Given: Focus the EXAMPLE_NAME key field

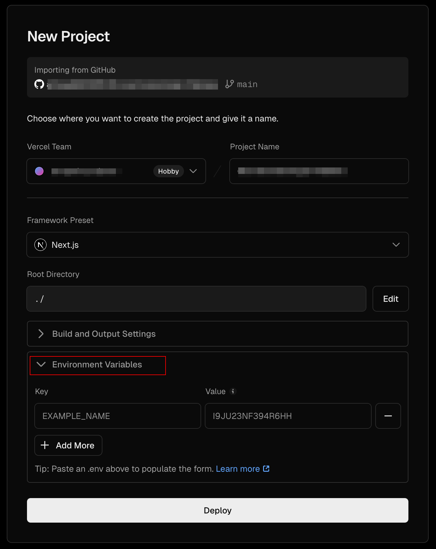Looking at the screenshot, I should point(118,416).
